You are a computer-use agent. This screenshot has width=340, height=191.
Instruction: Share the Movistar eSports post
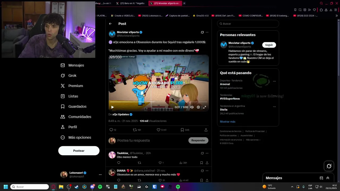click(x=206, y=130)
